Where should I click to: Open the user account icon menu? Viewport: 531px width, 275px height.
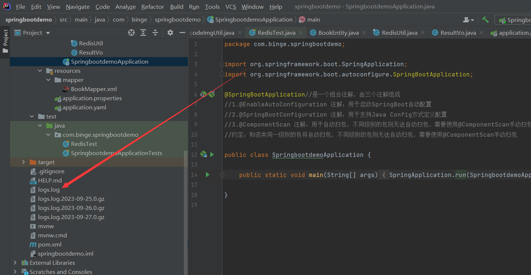[x=468, y=20]
